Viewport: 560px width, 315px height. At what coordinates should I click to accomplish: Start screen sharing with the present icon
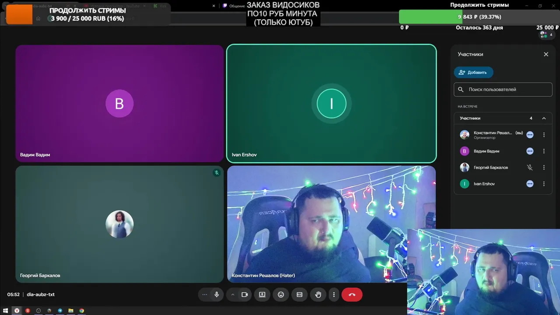[x=262, y=294]
